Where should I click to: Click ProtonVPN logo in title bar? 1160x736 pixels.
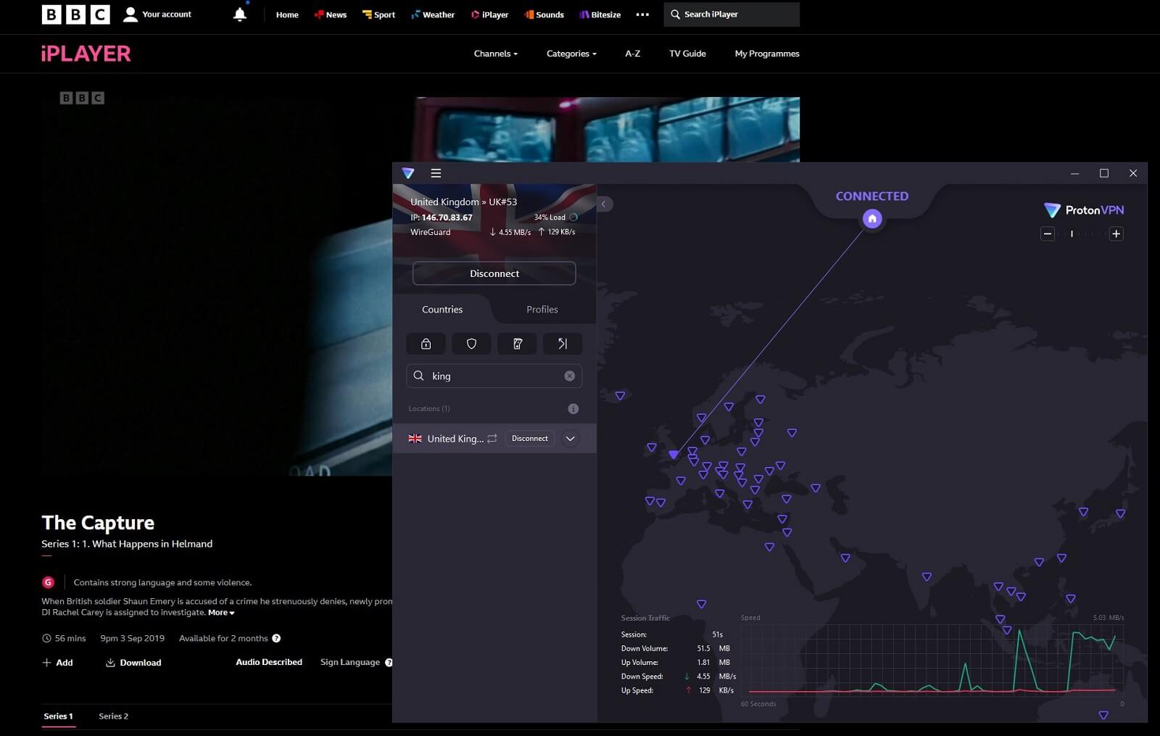point(408,173)
